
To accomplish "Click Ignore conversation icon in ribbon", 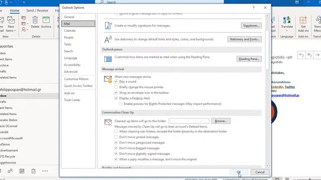I will [x=24, y=18].
